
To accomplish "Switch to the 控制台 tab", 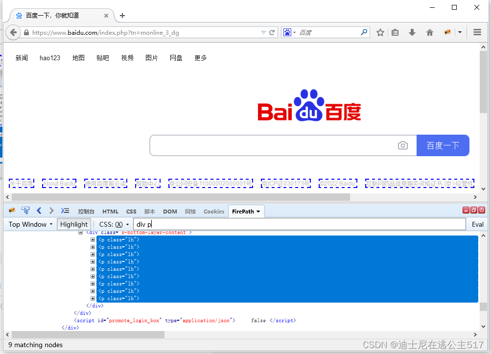I will point(86,212).
